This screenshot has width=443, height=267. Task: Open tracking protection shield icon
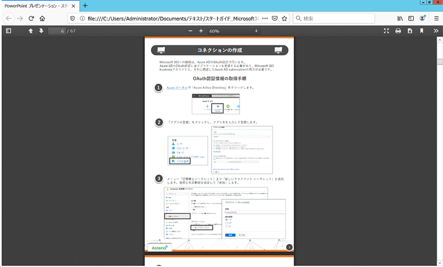click(x=72, y=18)
